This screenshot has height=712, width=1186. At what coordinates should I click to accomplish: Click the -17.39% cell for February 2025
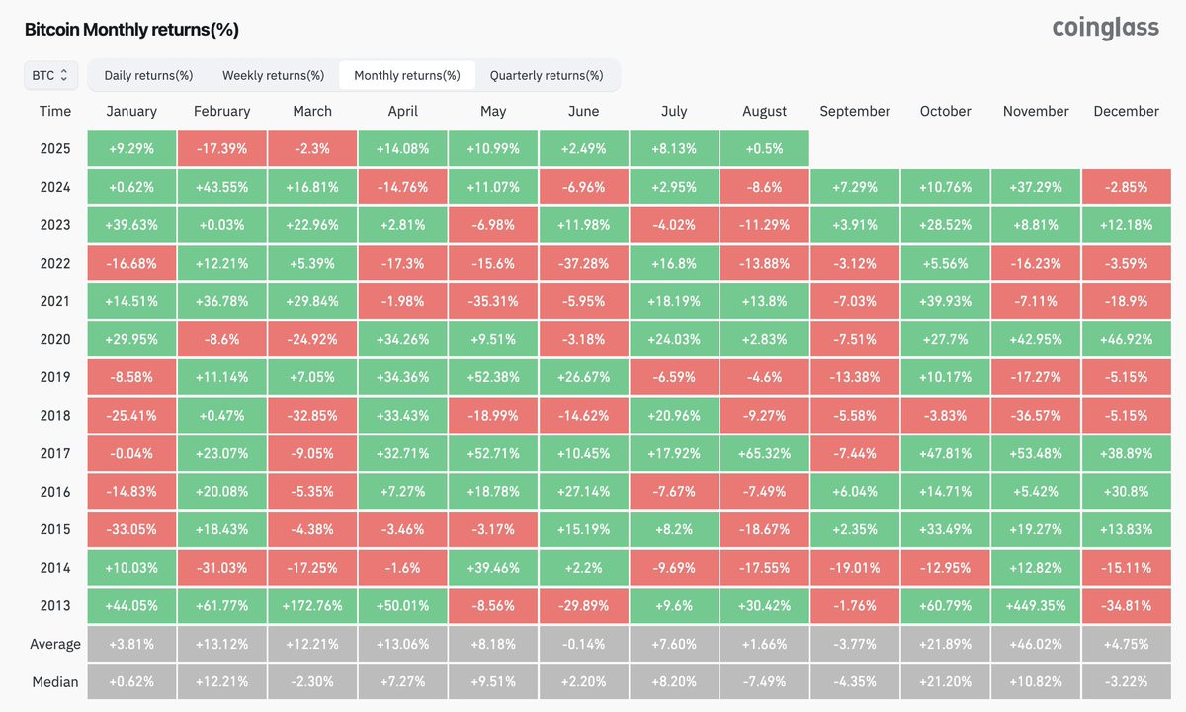click(x=221, y=148)
